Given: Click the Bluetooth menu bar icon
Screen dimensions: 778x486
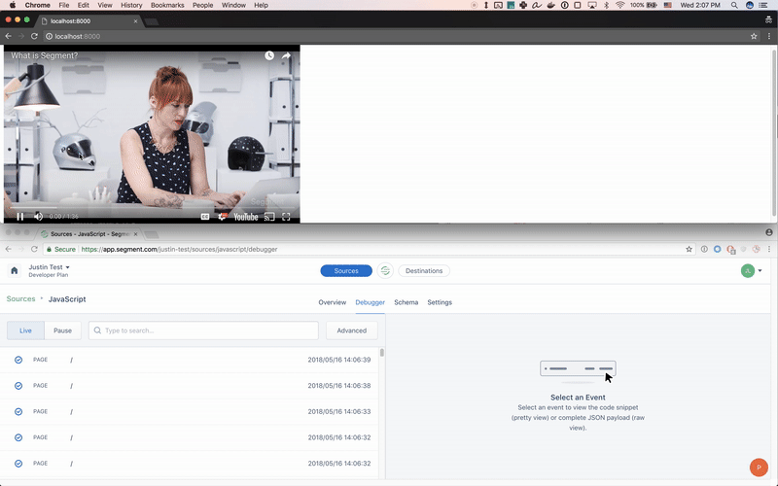Looking at the screenshot, I should tap(606, 5).
